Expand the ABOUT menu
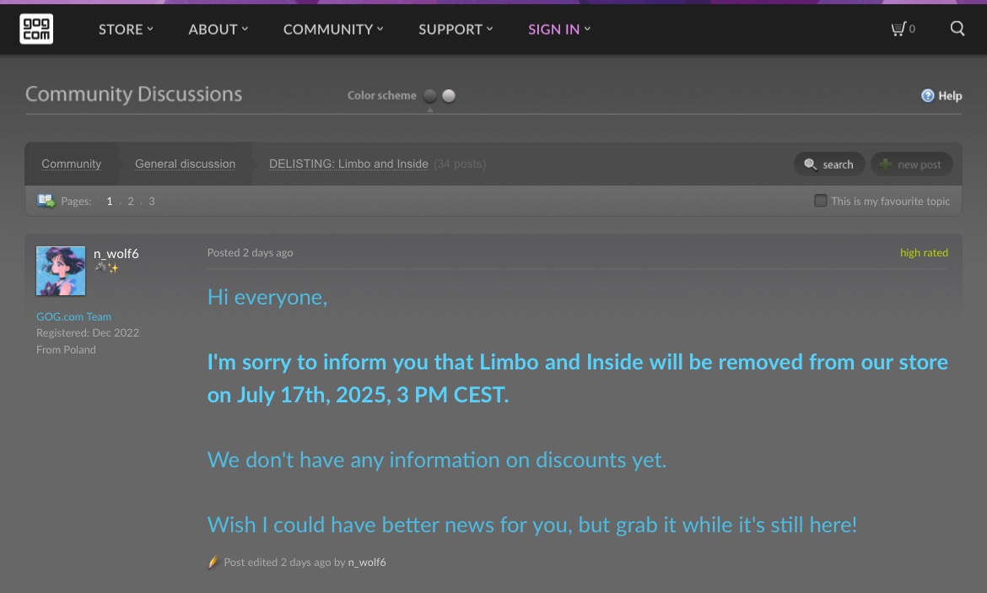987x593 pixels. (218, 29)
